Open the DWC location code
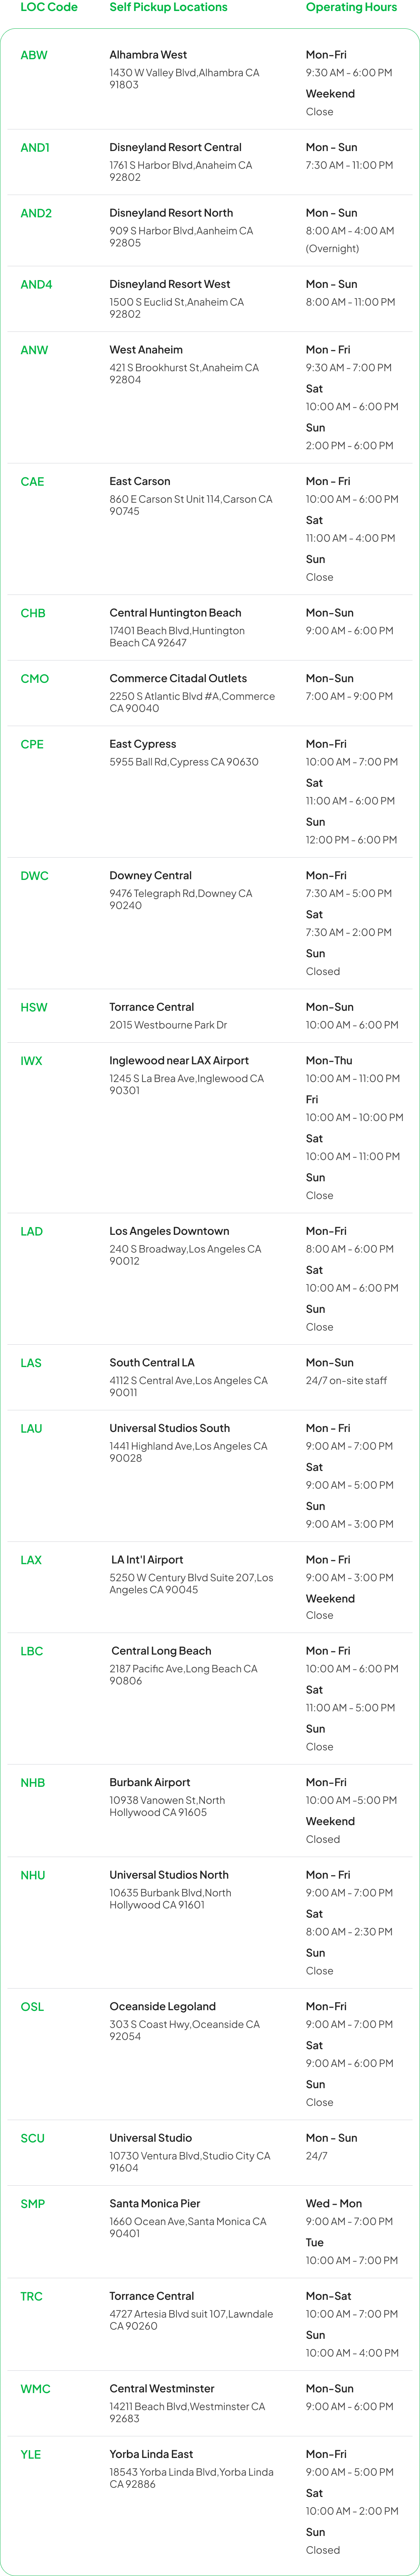This screenshot has height=2576, width=420. tap(34, 875)
